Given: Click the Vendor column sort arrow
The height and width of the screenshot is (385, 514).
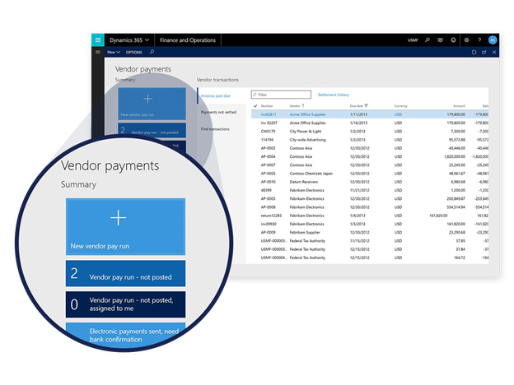Looking at the screenshot, I should pos(303,106).
